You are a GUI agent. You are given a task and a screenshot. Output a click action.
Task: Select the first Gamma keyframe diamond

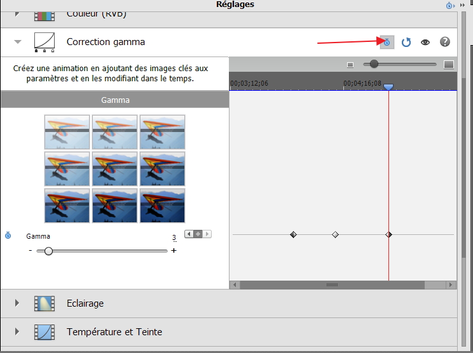[x=293, y=234]
